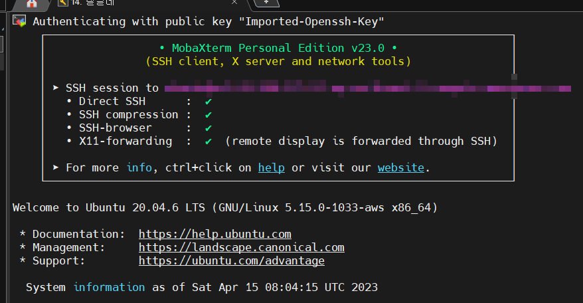Close the session tab numbered 14
583x303 pixels.
click(x=234, y=2)
